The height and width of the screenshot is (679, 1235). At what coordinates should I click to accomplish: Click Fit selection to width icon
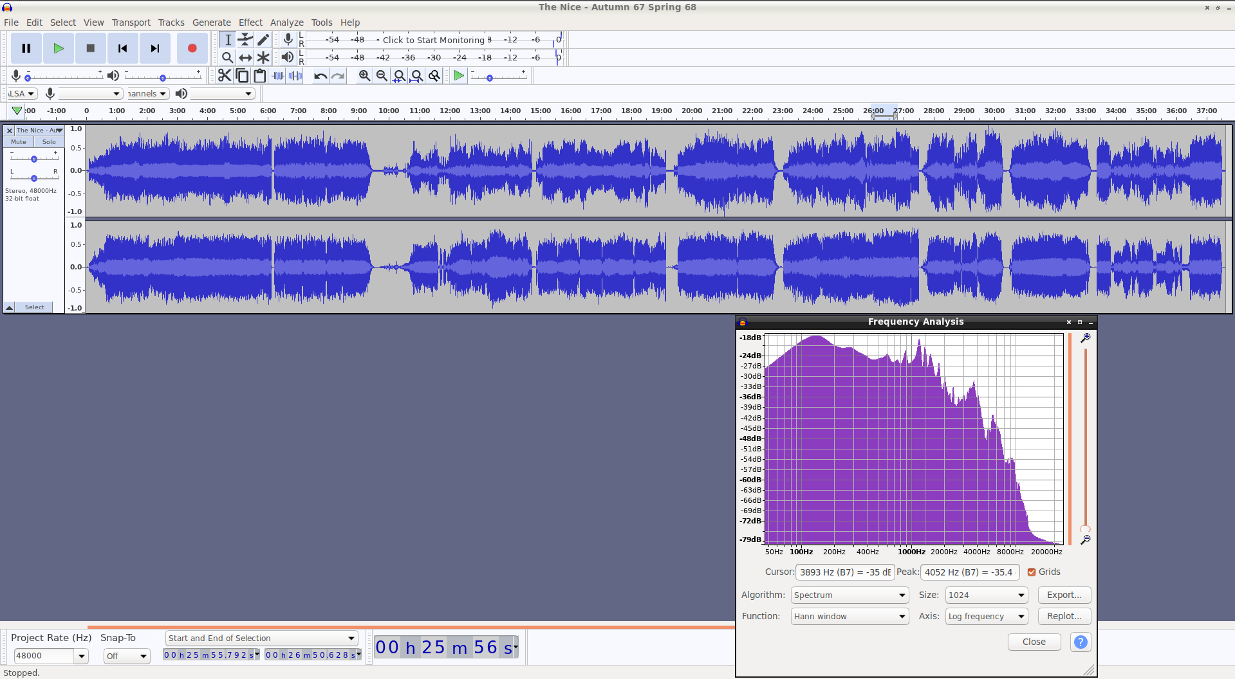click(399, 76)
